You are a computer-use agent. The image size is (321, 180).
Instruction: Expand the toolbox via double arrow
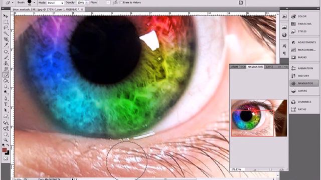[x=3, y=8]
